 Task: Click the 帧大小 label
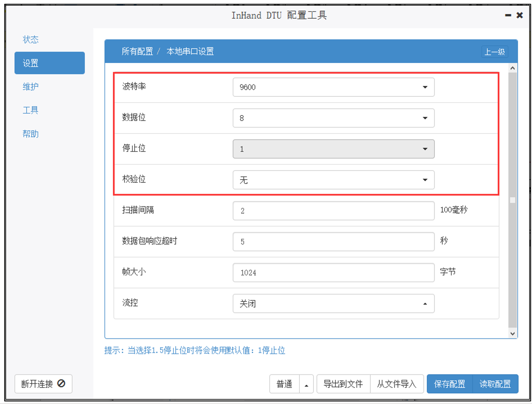[x=134, y=272]
